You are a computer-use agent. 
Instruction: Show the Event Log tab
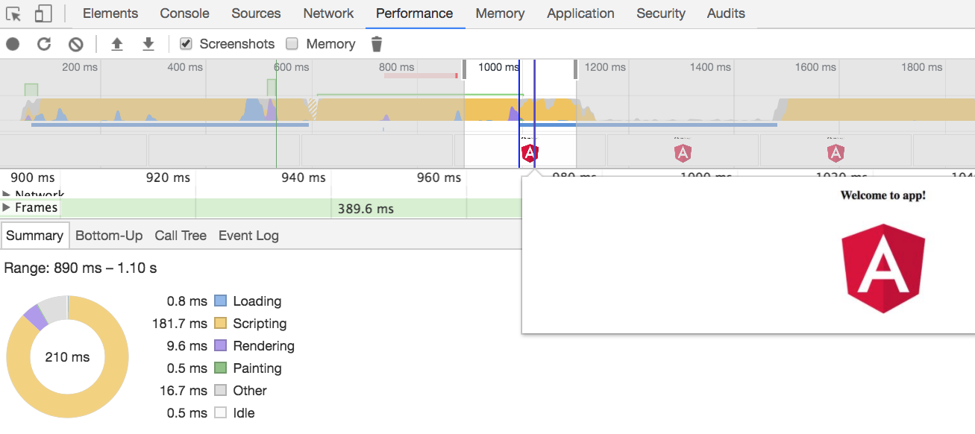pyautogui.click(x=248, y=236)
